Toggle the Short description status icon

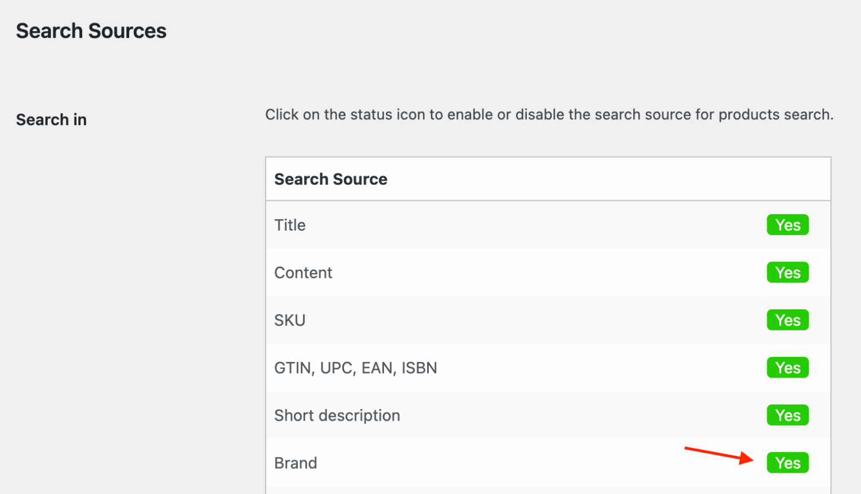pos(788,415)
